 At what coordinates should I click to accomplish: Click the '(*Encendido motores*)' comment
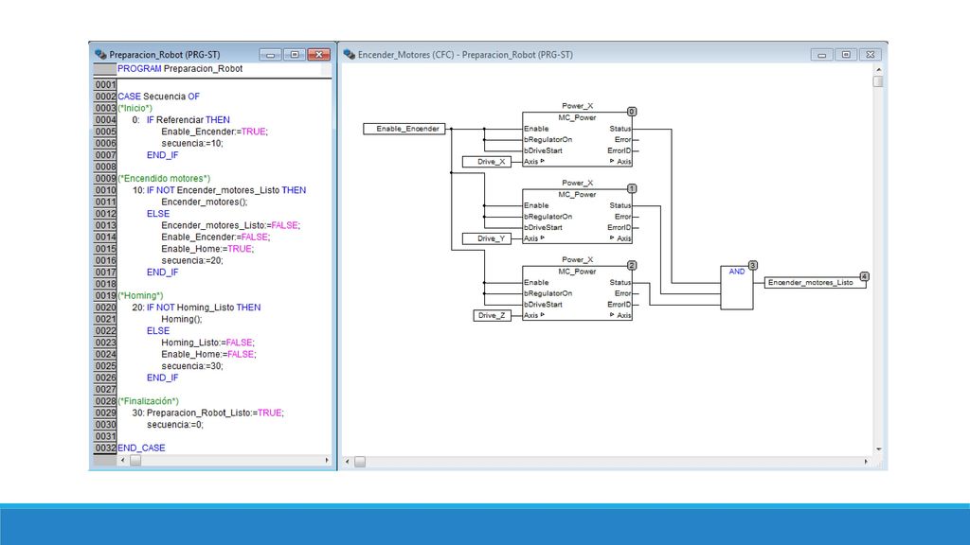(164, 179)
